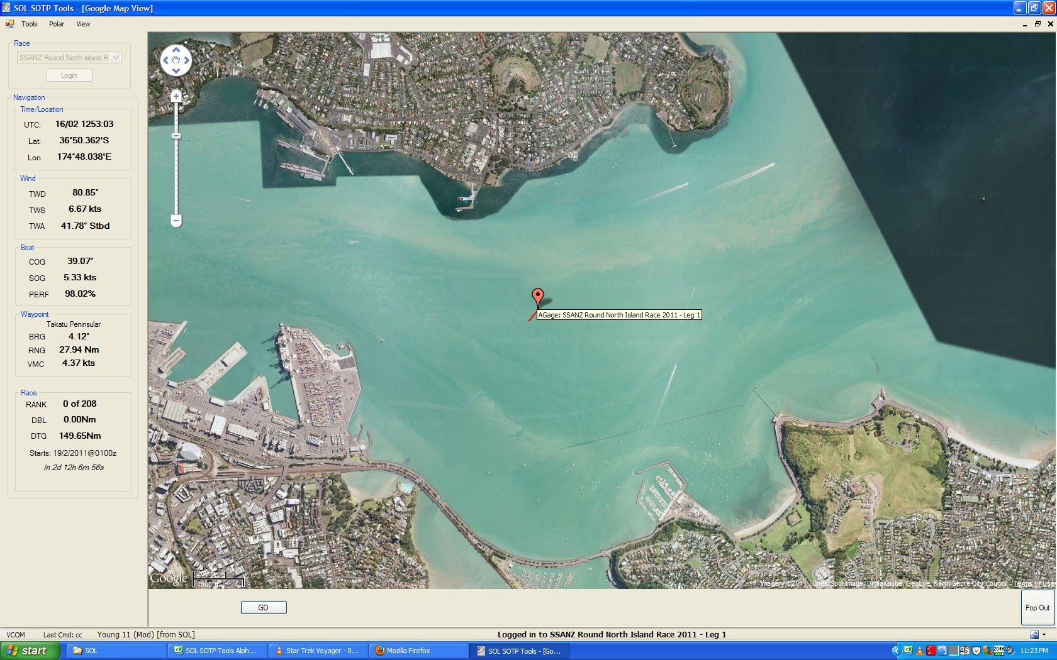Click the RANK value 0 of 208

[80, 404]
